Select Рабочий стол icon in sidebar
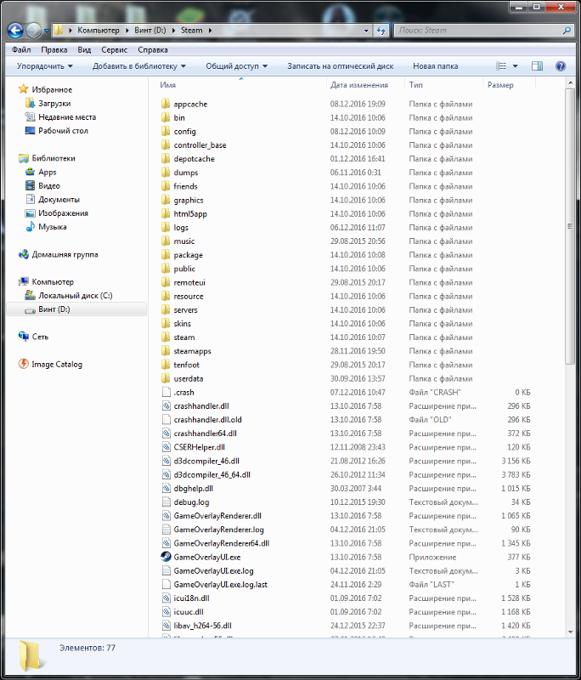Screen dimensions: 581x680 [30, 131]
